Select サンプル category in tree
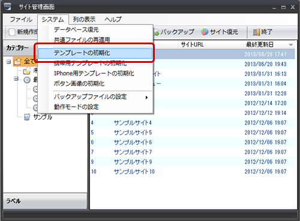The height and width of the screenshot is (221, 300). pos(43,117)
